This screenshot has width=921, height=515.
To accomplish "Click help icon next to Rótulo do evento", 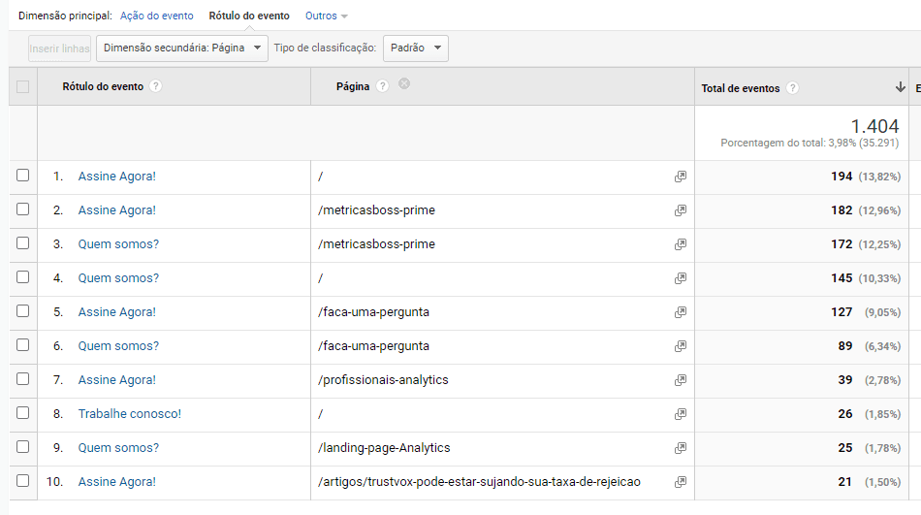I will click(156, 86).
